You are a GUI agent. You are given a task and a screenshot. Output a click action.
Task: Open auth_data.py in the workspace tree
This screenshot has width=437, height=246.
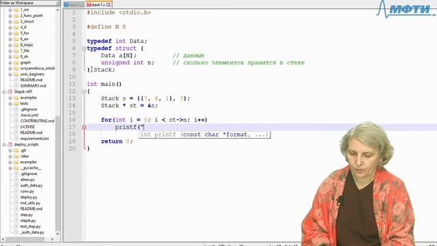pos(31,185)
